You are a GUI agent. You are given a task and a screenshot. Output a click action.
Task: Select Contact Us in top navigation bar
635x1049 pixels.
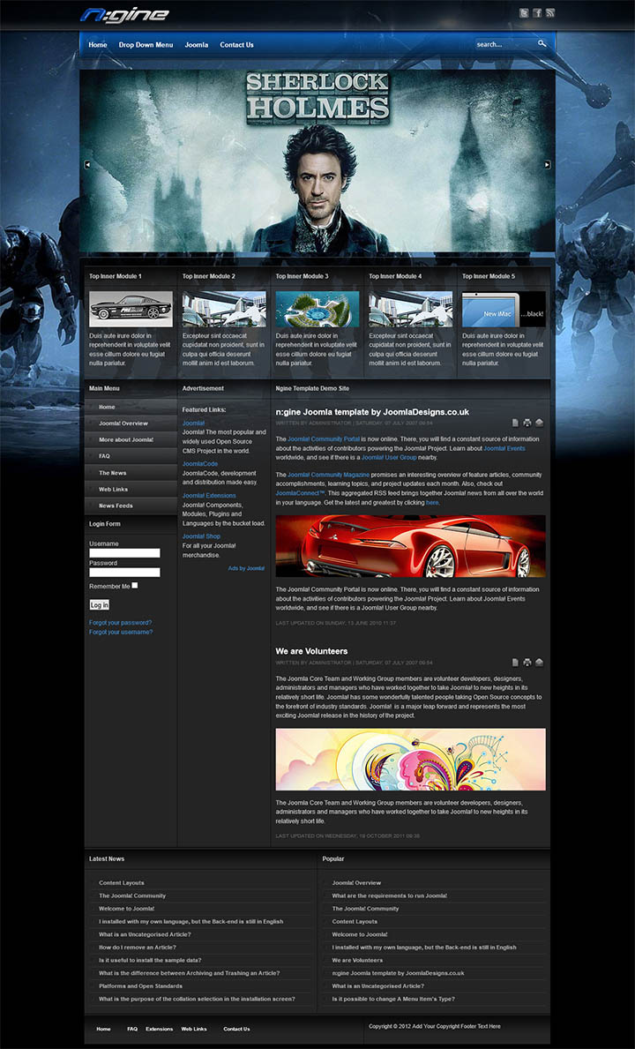pos(236,45)
